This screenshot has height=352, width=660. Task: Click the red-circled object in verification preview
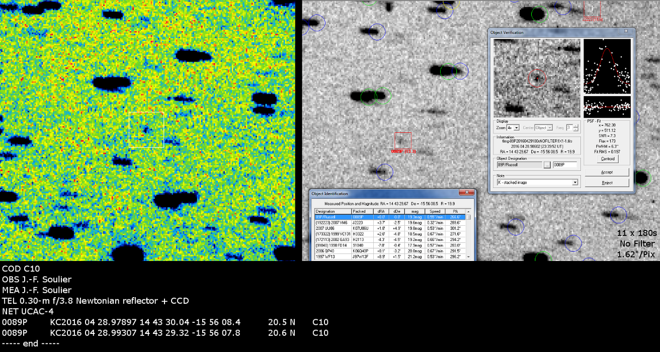pyautogui.click(x=537, y=78)
